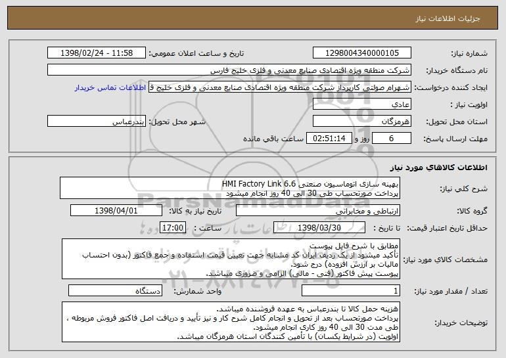Screen dimensions: 506x358
Task: Click the province field showing هرمزگان
Action: (x=361, y=122)
